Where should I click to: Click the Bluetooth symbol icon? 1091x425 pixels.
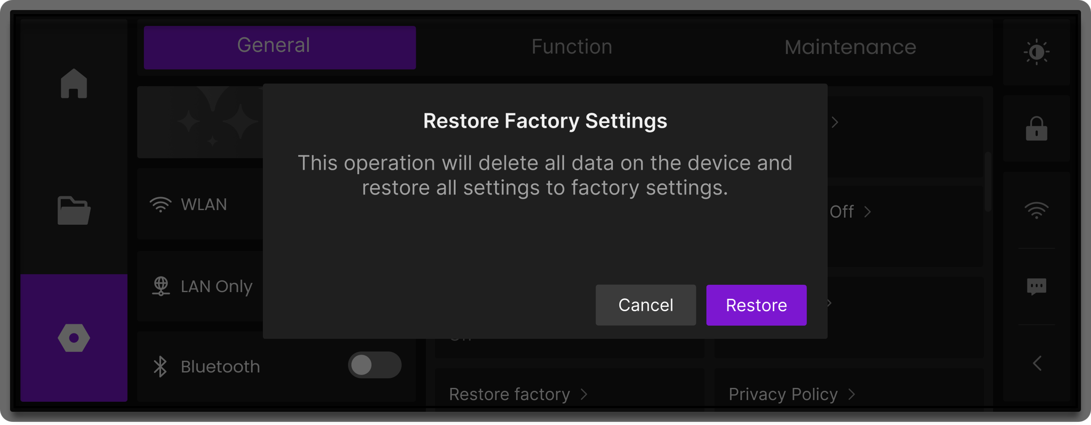160,366
